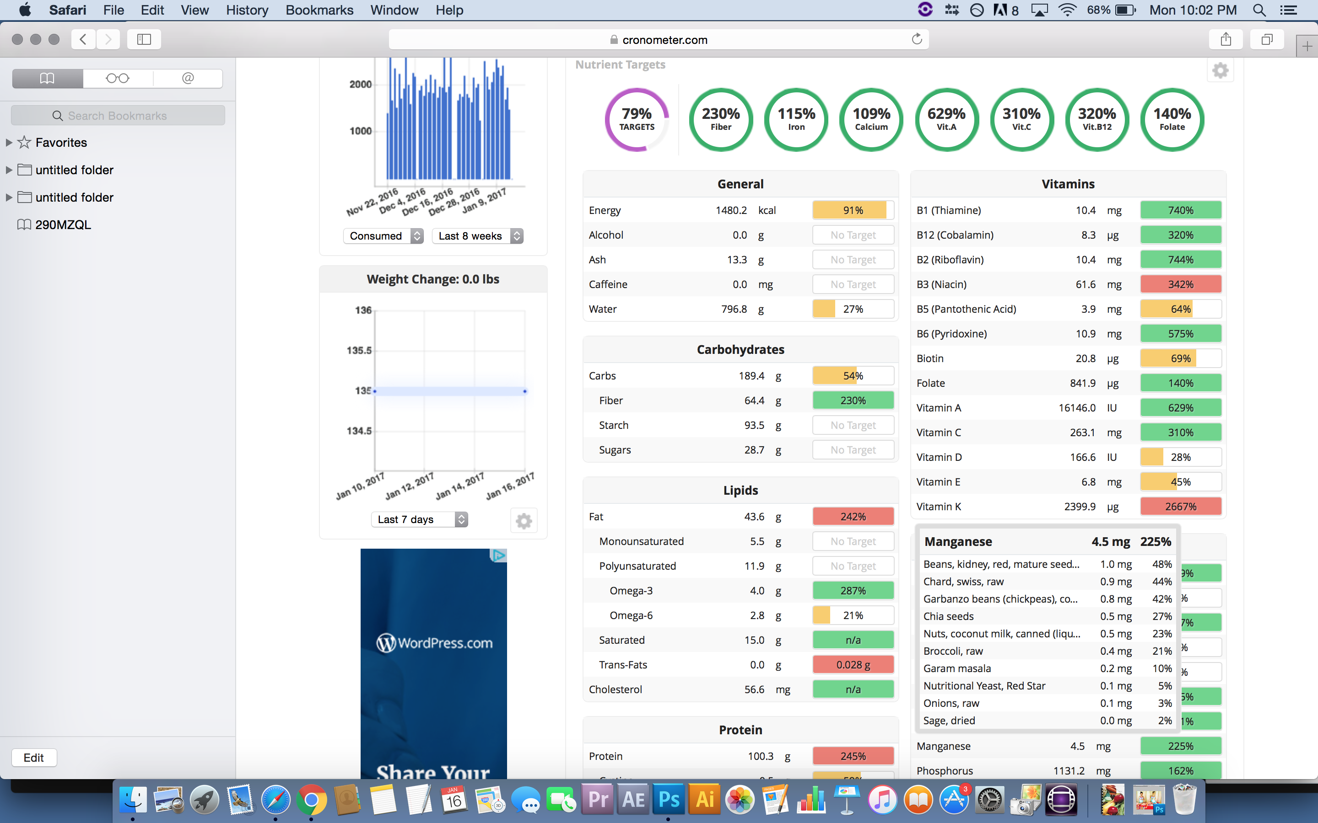1318x823 pixels.
Task: Switch to the Shared Links @ tab
Action: pyautogui.click(x=188, y=78)
